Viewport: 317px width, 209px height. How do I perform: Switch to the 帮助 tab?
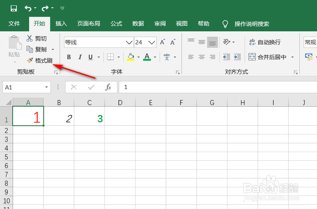[x=203, y=24]
